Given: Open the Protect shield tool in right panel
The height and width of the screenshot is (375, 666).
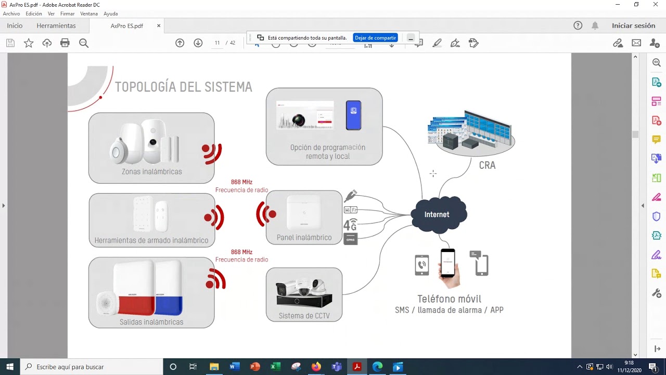Looking at the screenshot, I should tap(657, 216).
